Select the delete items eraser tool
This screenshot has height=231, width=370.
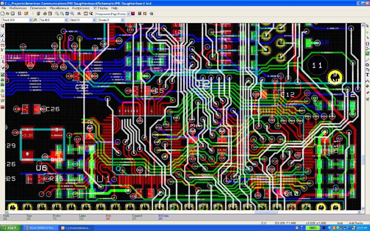tap(367, 92)
